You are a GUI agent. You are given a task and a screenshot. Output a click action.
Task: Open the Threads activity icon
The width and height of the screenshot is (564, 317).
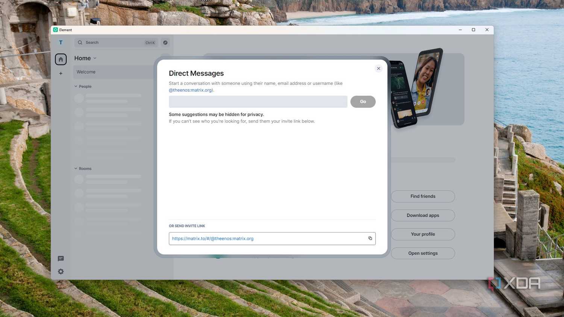(x=61, y=258)
